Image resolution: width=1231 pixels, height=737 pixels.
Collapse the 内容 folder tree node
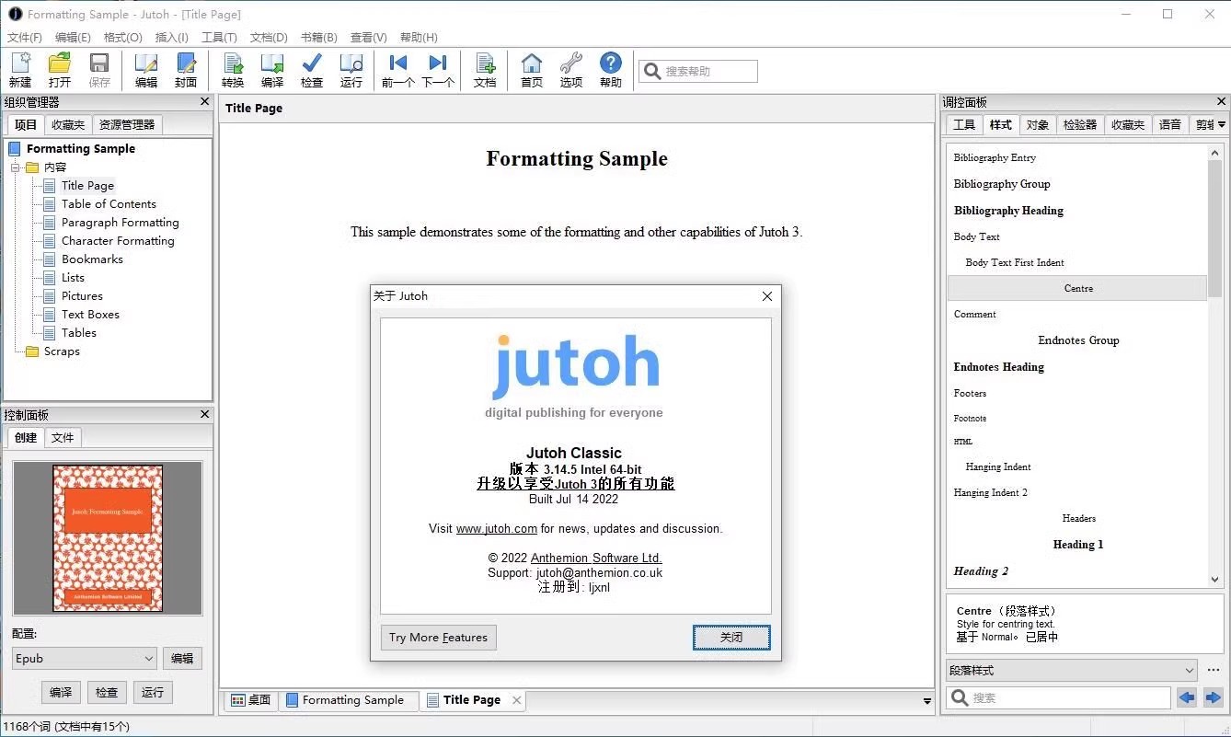click(x=16, y=167)
